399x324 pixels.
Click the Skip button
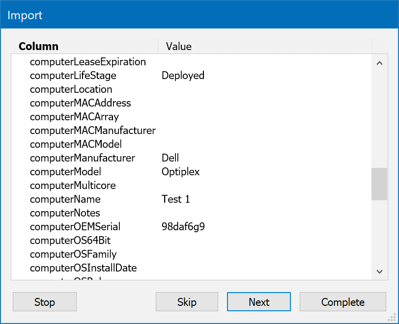187,302
